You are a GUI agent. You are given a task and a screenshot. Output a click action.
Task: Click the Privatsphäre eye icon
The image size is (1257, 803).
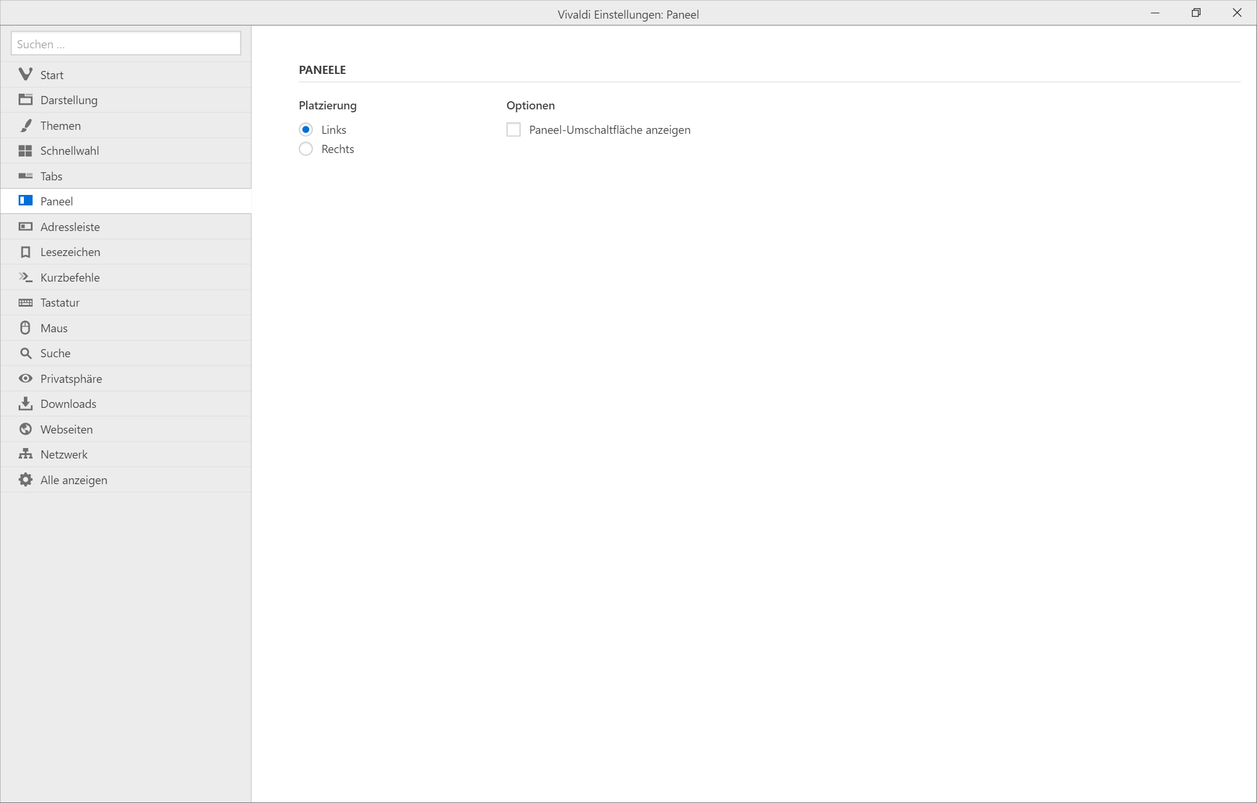25,378
